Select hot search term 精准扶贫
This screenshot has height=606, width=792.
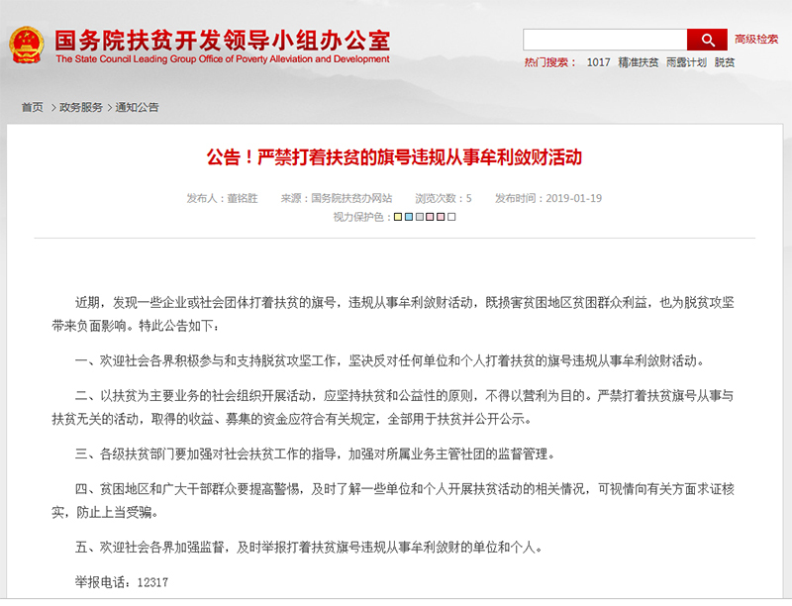tap(638, 62)
